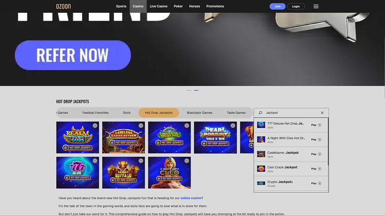Open info icon on Realm of the Gods
Viewport: 385px width, 216px height.
tap(95, 125)
